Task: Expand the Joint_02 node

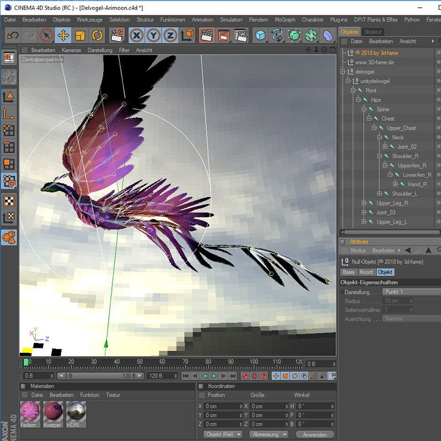Action: pos(385,147)
